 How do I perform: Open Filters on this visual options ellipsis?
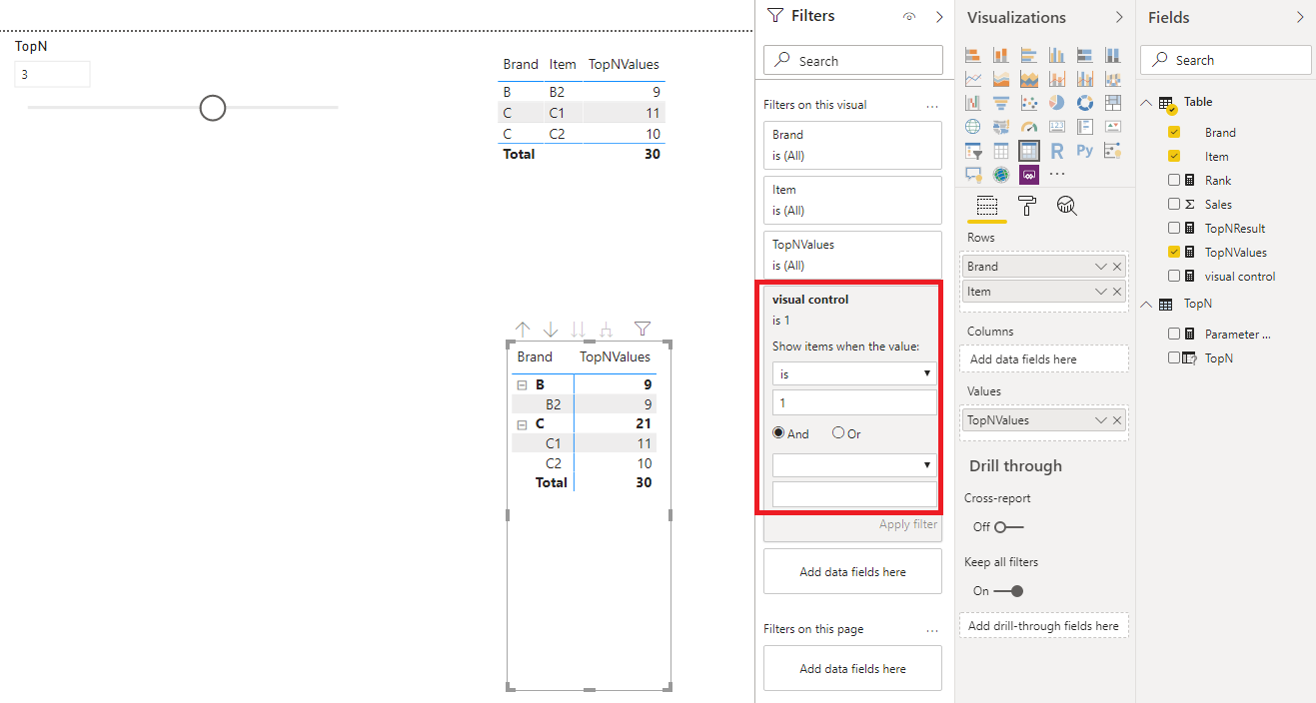[x=932, y=105]
